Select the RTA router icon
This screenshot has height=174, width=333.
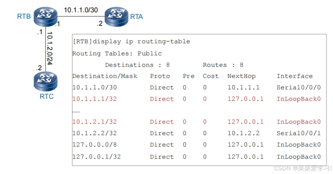tap(117, 15)
